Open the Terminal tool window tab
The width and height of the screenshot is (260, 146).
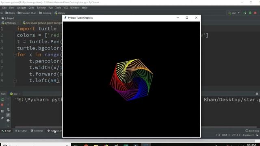(37, 131)
